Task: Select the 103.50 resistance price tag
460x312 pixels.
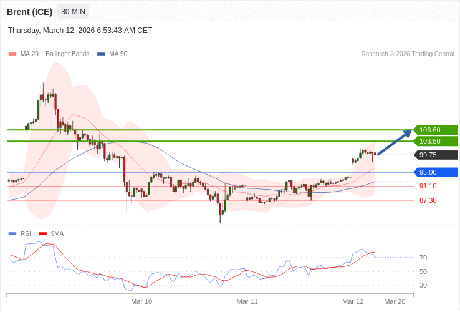Action: pyautogui.click(x=436, y=141)
